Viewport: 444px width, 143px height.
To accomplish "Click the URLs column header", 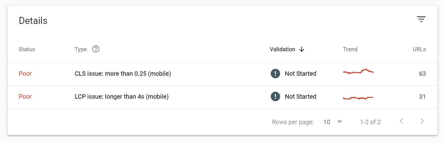I will click(419, 49).
